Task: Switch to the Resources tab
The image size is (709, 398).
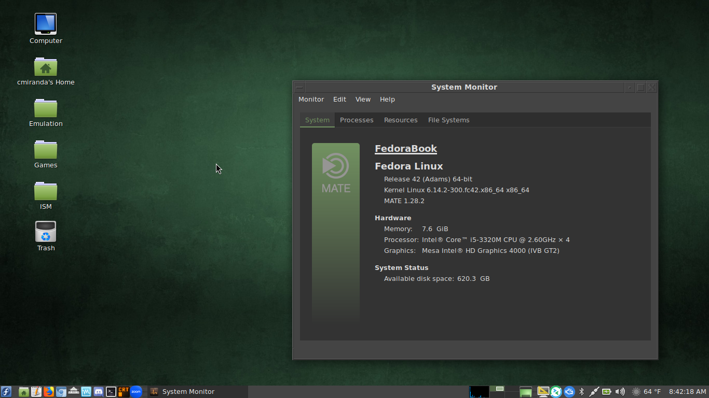Action: 401,120
